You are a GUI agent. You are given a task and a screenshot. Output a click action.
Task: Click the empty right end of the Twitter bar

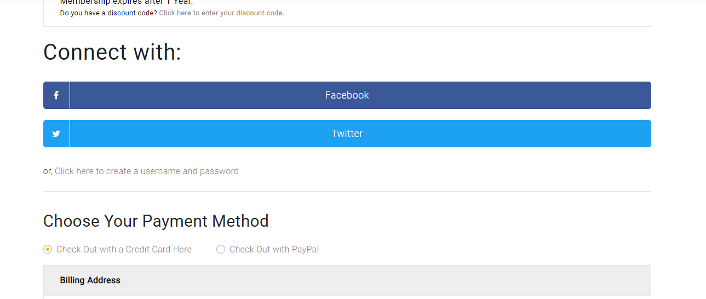(602, 134)
